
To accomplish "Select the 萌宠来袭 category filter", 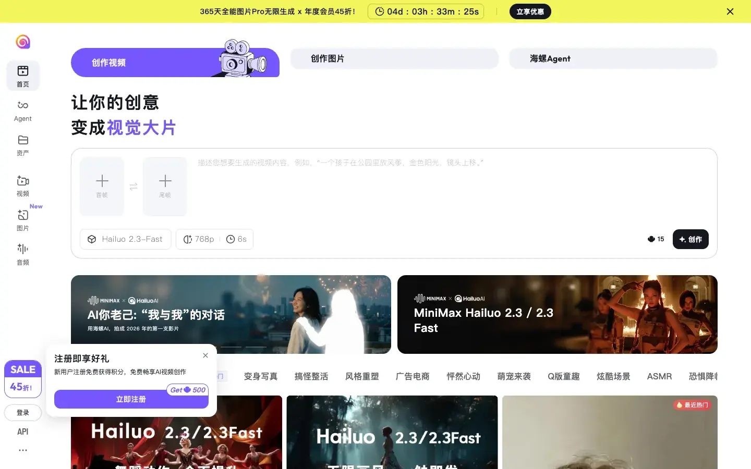I will tap(514, 376).
